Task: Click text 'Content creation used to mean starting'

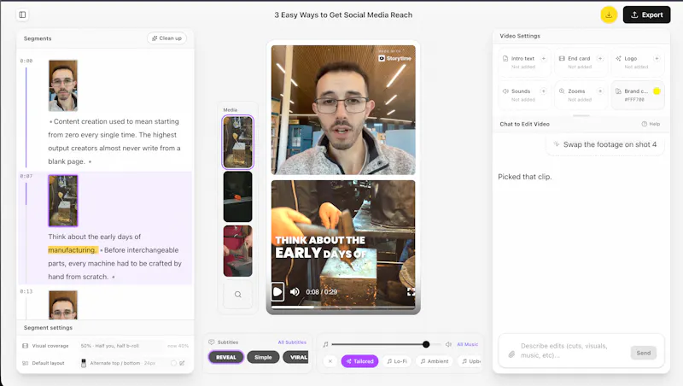Action: pos(116,121)
